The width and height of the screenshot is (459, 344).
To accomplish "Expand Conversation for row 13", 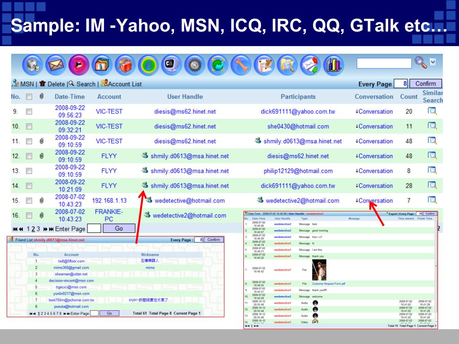I will tap(374, 171).
